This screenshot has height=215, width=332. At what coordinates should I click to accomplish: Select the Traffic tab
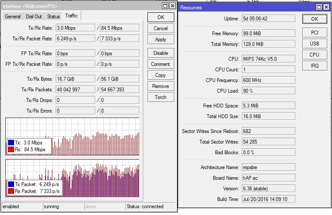(x=71, y=16)
